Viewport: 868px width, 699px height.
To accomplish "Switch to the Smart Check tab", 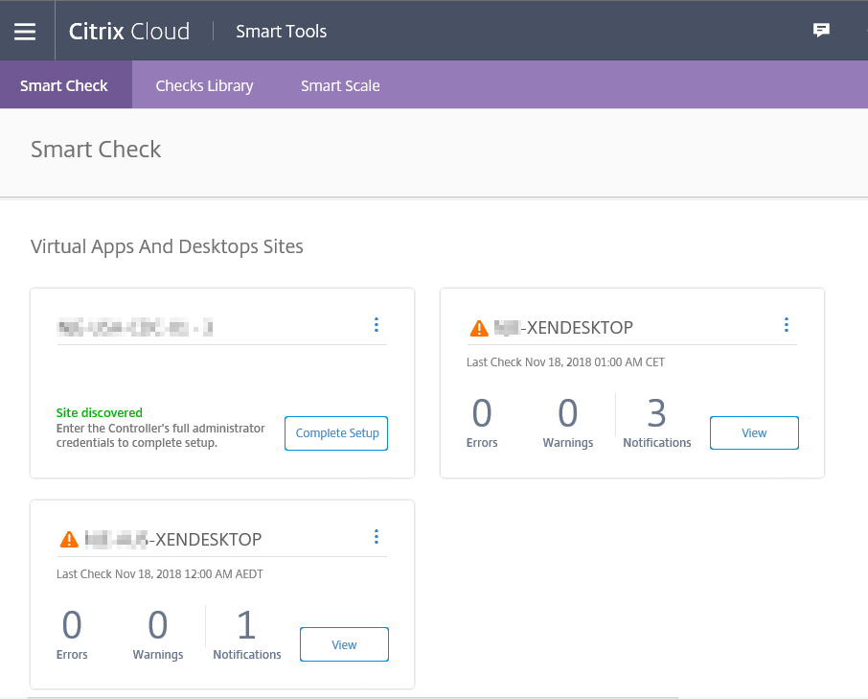I will tap(64, 85).
